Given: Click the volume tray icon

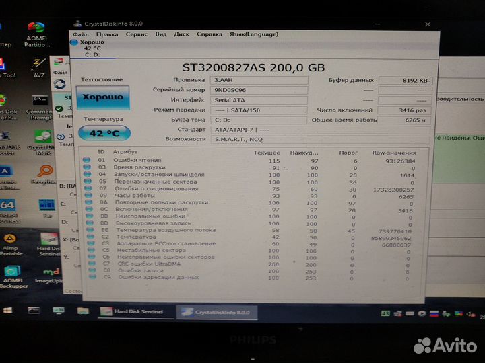Looking at the screenshot, I should (x=470, y=314).
